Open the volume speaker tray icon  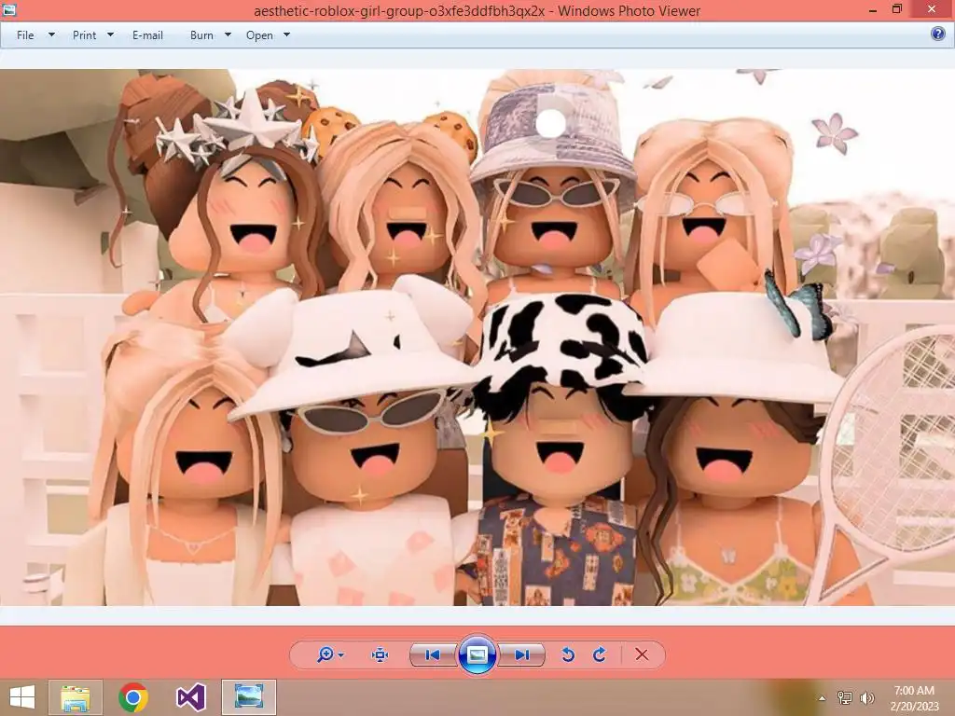tap(866, 697)
